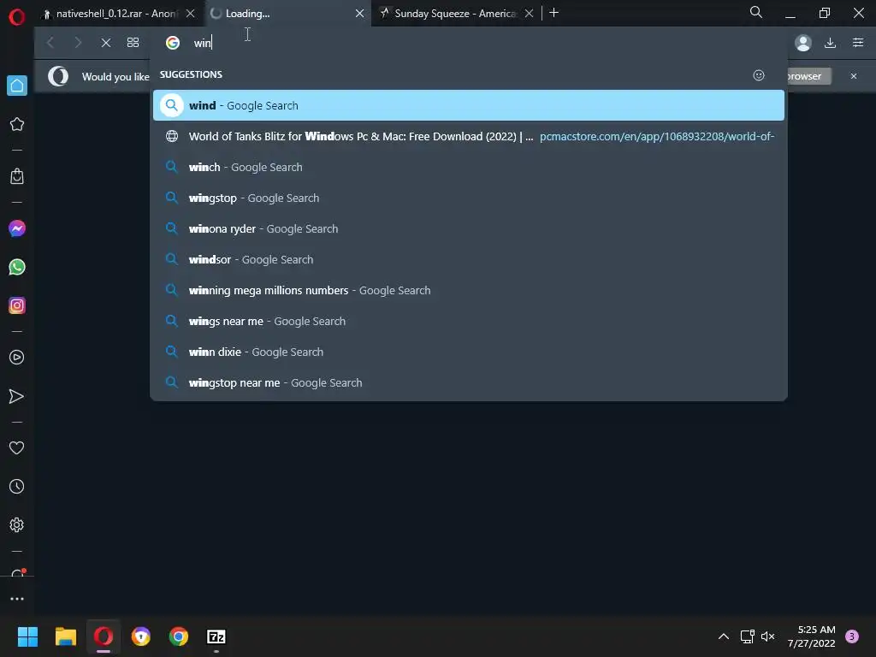Open the Player sidebar icon
Image resolution: width=876 pixels, height=657 pixels.
pyautogui.click(x=17, y=357)
